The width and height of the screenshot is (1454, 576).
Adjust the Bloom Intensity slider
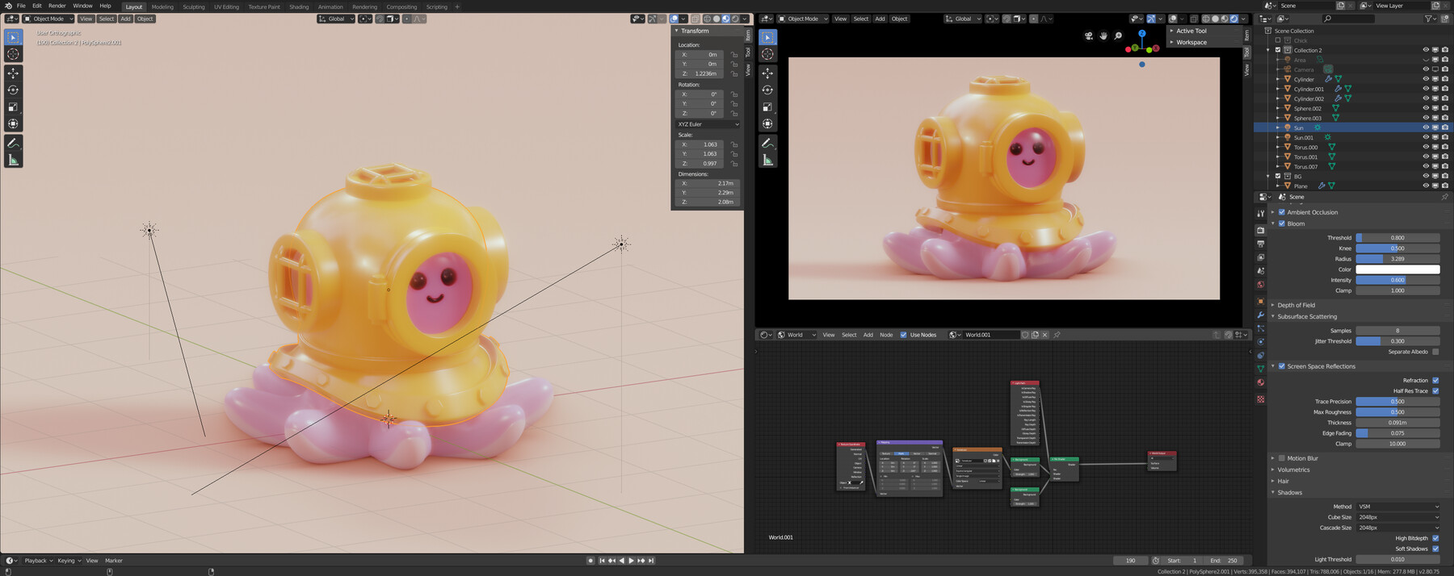coord(1397,280)
